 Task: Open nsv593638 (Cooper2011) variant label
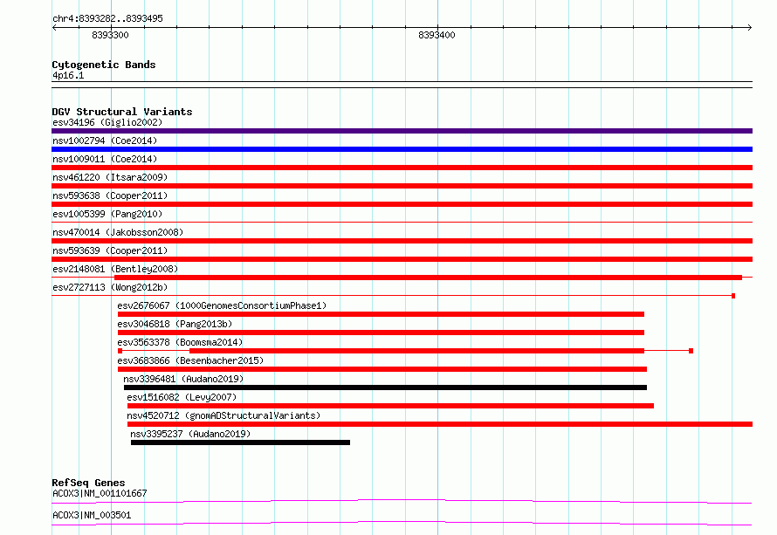click(110, 195)
